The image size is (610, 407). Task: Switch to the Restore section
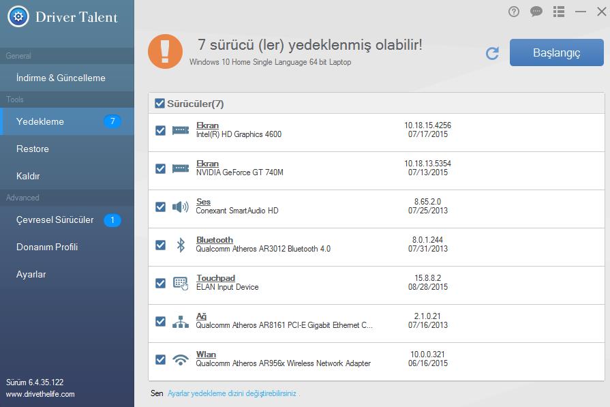33,149
